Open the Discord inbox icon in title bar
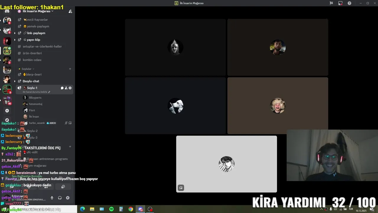Viewport: 378px width, 213px height. coord(340,3)
